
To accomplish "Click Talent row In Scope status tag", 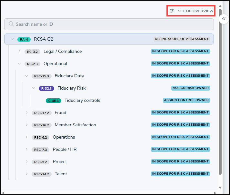I will coord(180,174).
